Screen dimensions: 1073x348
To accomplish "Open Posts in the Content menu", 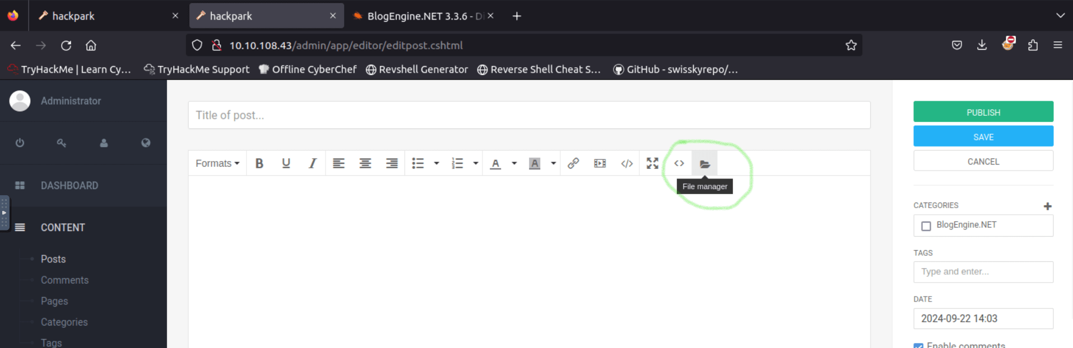I will [x=53, y=259].
